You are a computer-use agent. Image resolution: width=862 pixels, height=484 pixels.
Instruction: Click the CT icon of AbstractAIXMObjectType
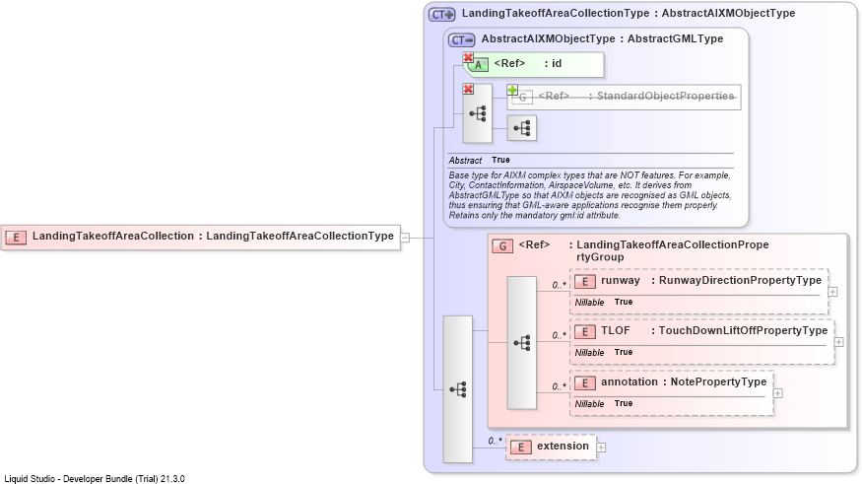pyautogui.click(x=461, y=39)
